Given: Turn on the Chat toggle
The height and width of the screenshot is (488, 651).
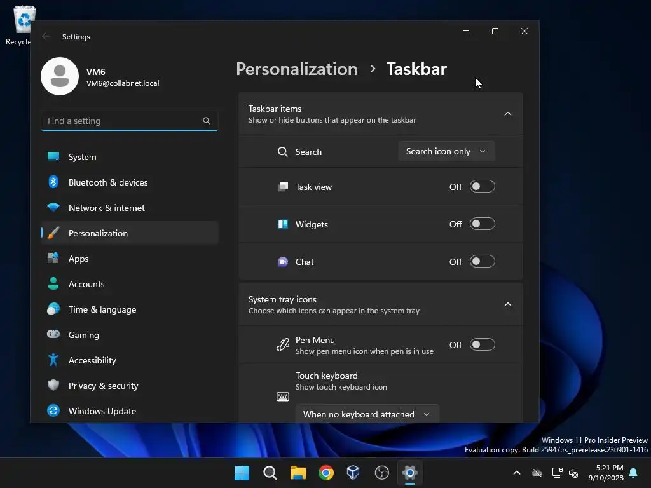Looking at the screenshot, I should (483, 261).
